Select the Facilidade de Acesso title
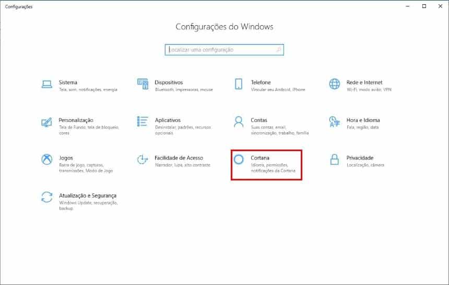 pyautogui.click(x=179, y=158)
